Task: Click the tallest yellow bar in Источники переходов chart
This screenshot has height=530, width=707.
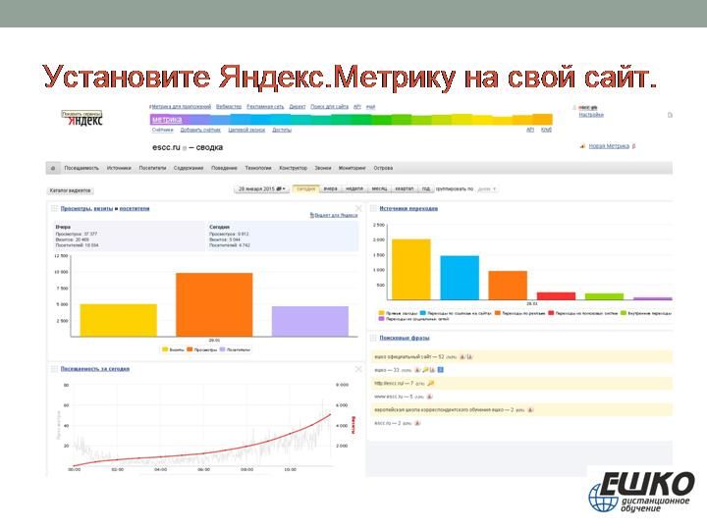Action: 411,270
